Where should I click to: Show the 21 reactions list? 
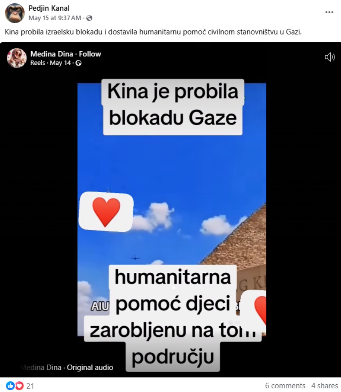tap(30, 386)
